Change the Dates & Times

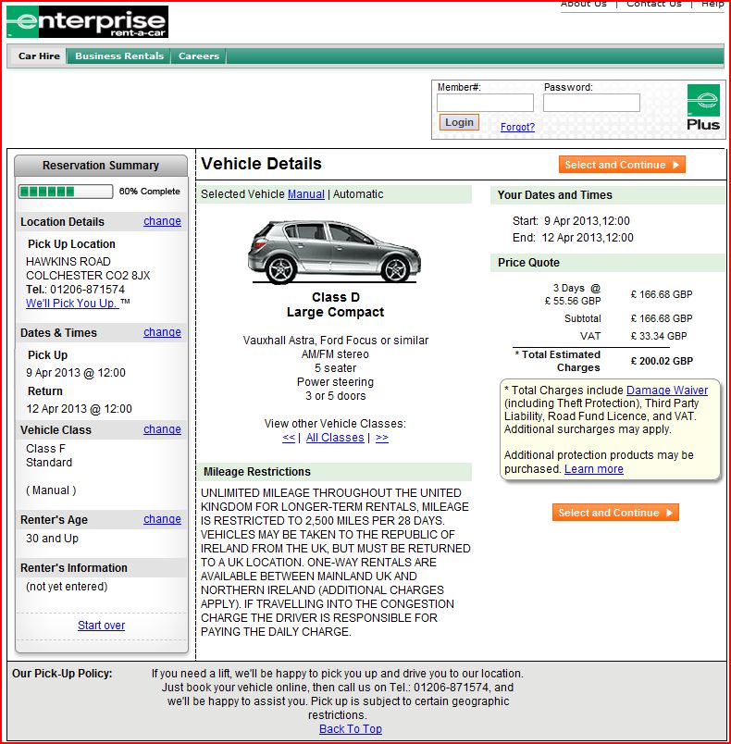(162, 332)
